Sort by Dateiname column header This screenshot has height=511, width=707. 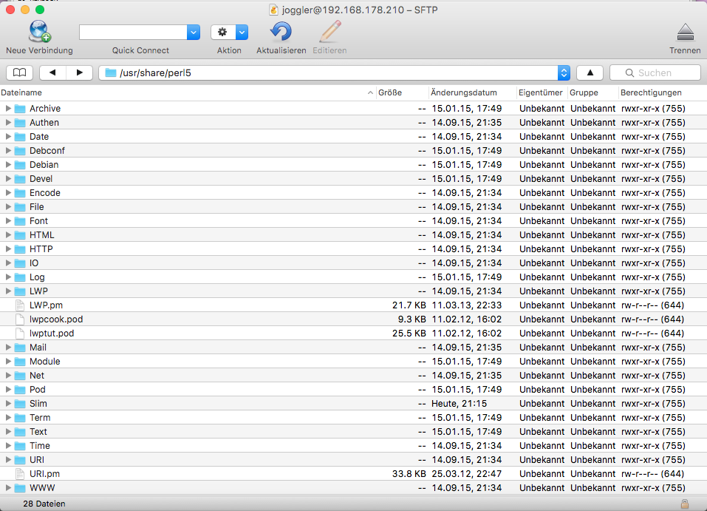(188, 92)
